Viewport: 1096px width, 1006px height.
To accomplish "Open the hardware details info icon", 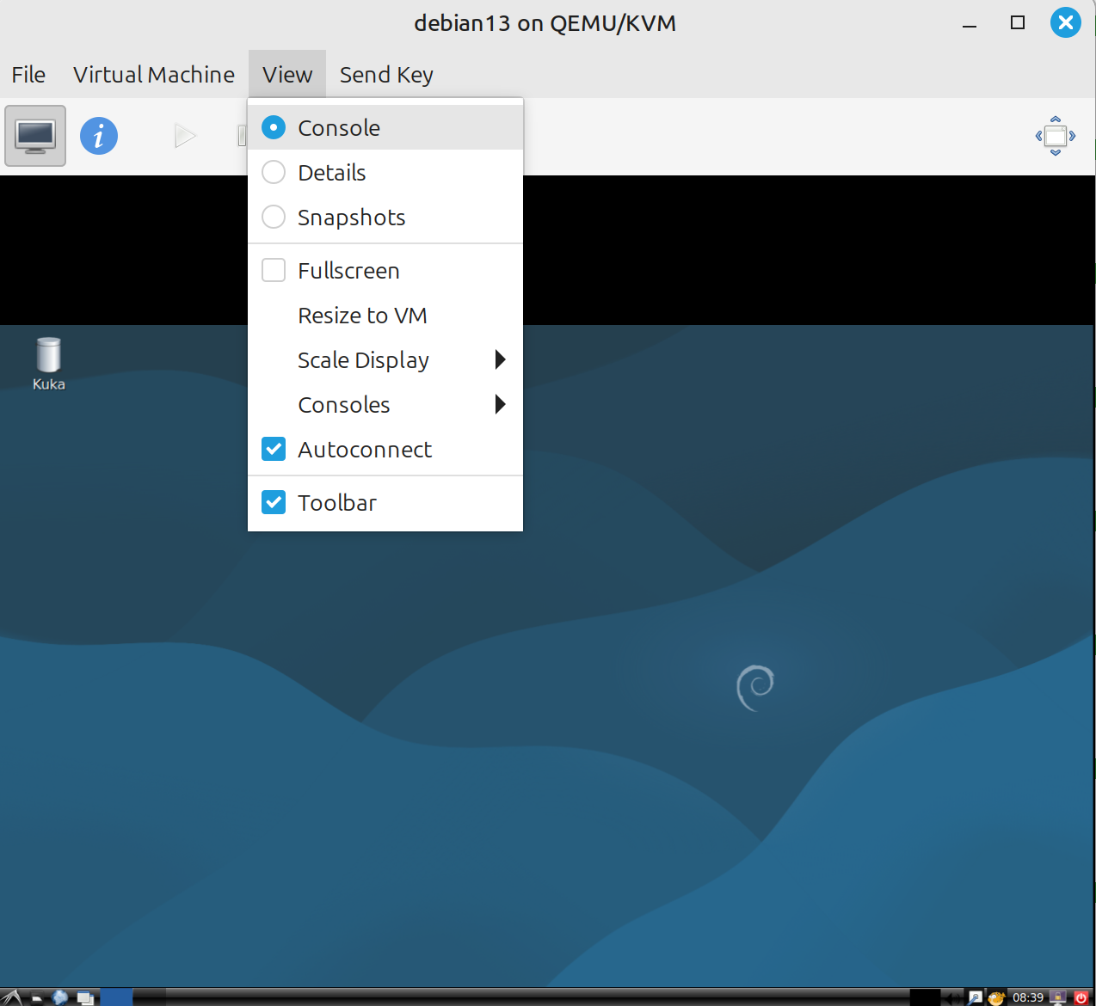I will click(x=99, y=136).
